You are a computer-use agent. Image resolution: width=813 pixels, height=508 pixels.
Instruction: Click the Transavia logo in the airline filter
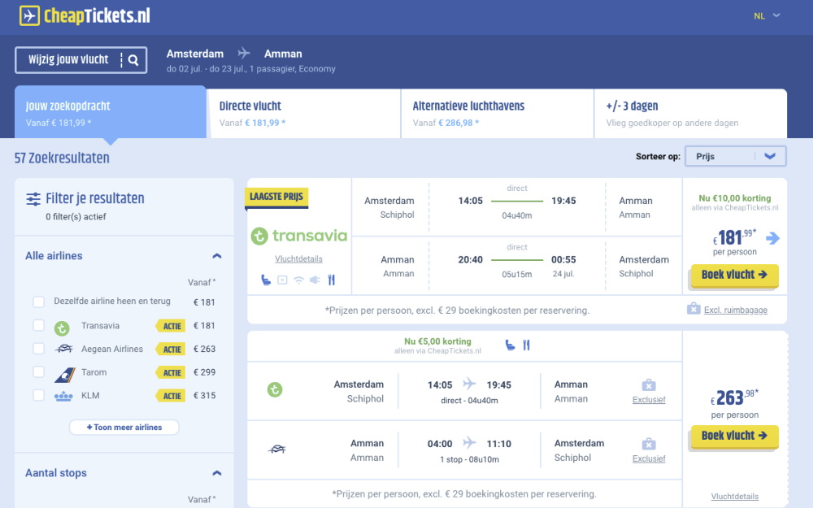coord(62,328)
